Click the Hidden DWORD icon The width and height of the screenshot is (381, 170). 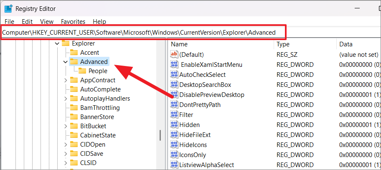(174, 125)
